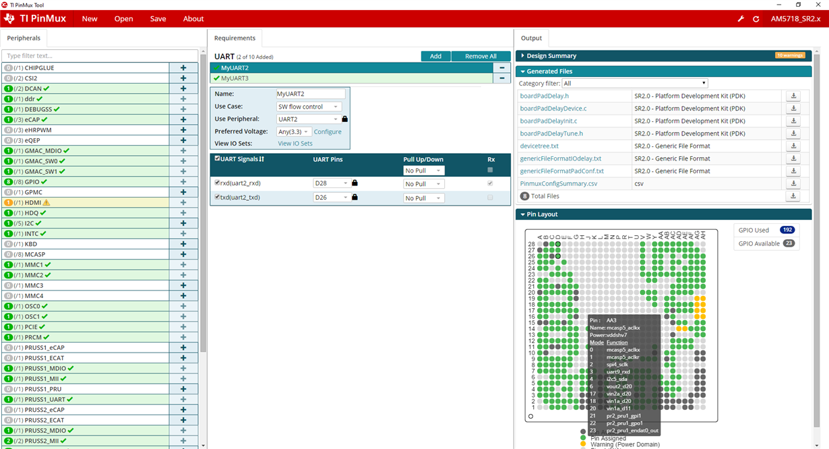Viewport: 829px width, 449px height.
Task: Toggle the Rx header checkbox
Action: click(x=490, y=170)
